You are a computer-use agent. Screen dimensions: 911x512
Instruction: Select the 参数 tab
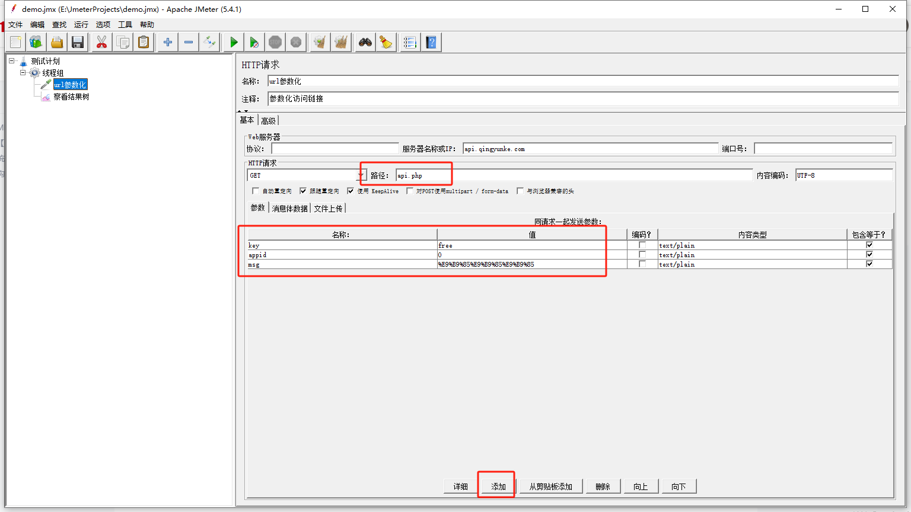258,207
